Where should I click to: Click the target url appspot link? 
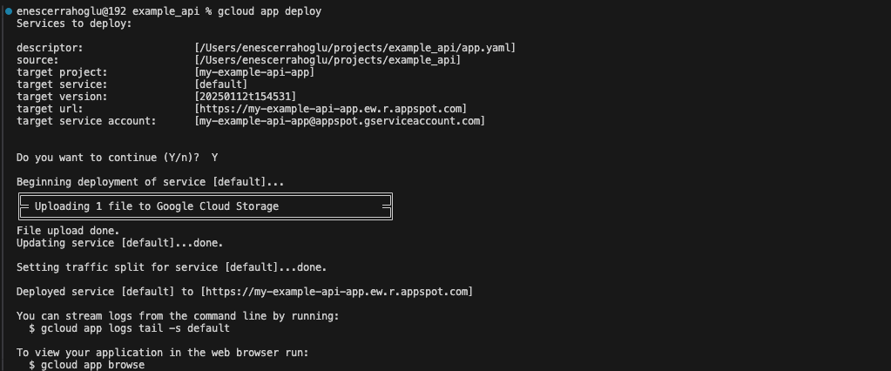click(331, 109)
